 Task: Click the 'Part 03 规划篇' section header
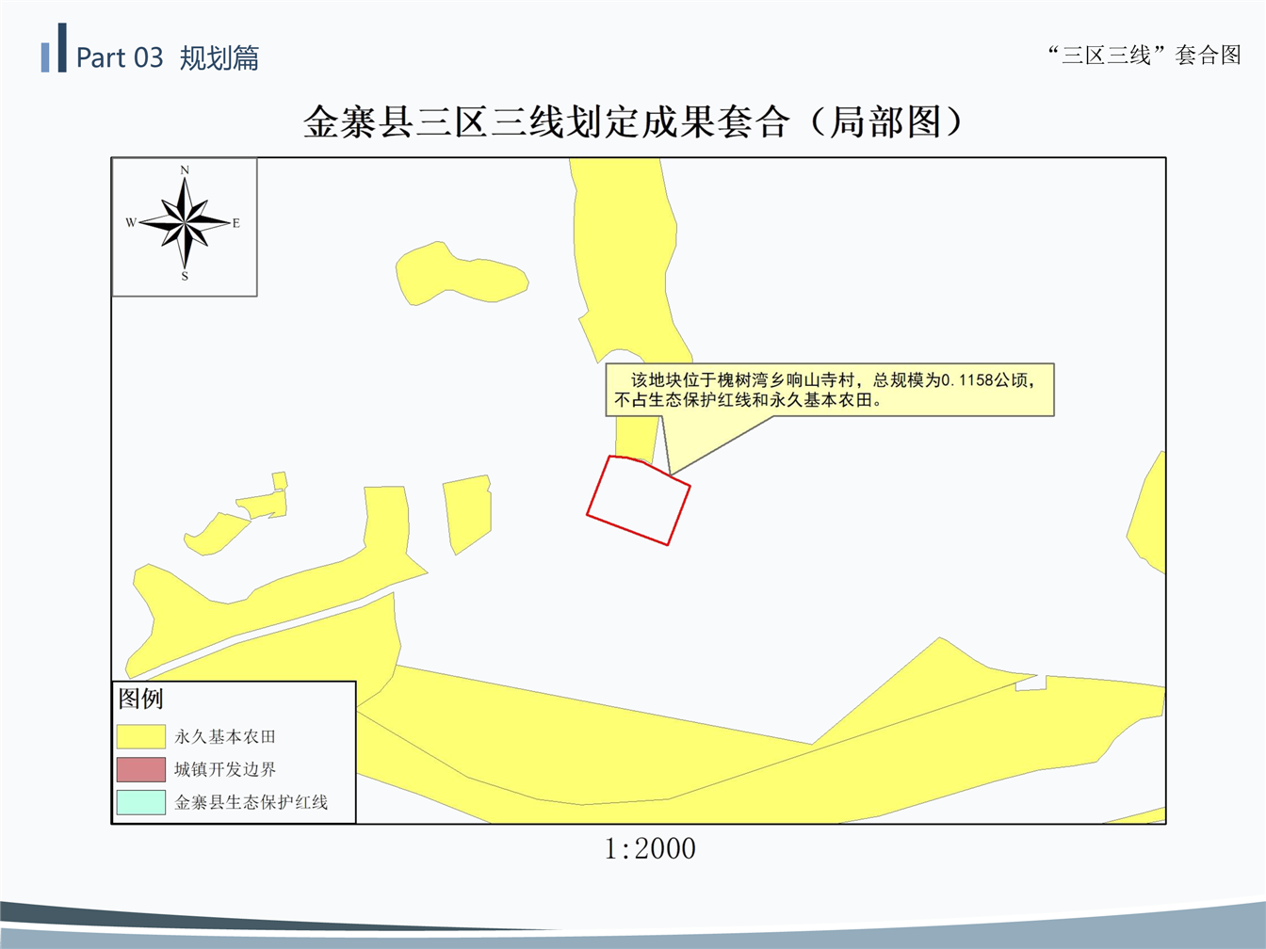tap(168, 57)
